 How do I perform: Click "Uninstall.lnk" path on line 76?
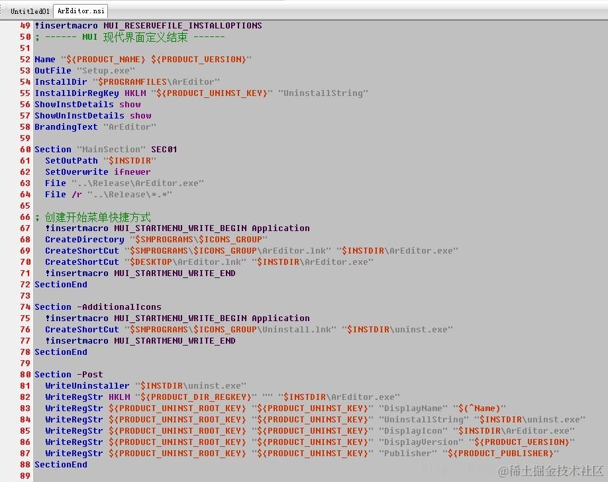click(x=297, y=329)
